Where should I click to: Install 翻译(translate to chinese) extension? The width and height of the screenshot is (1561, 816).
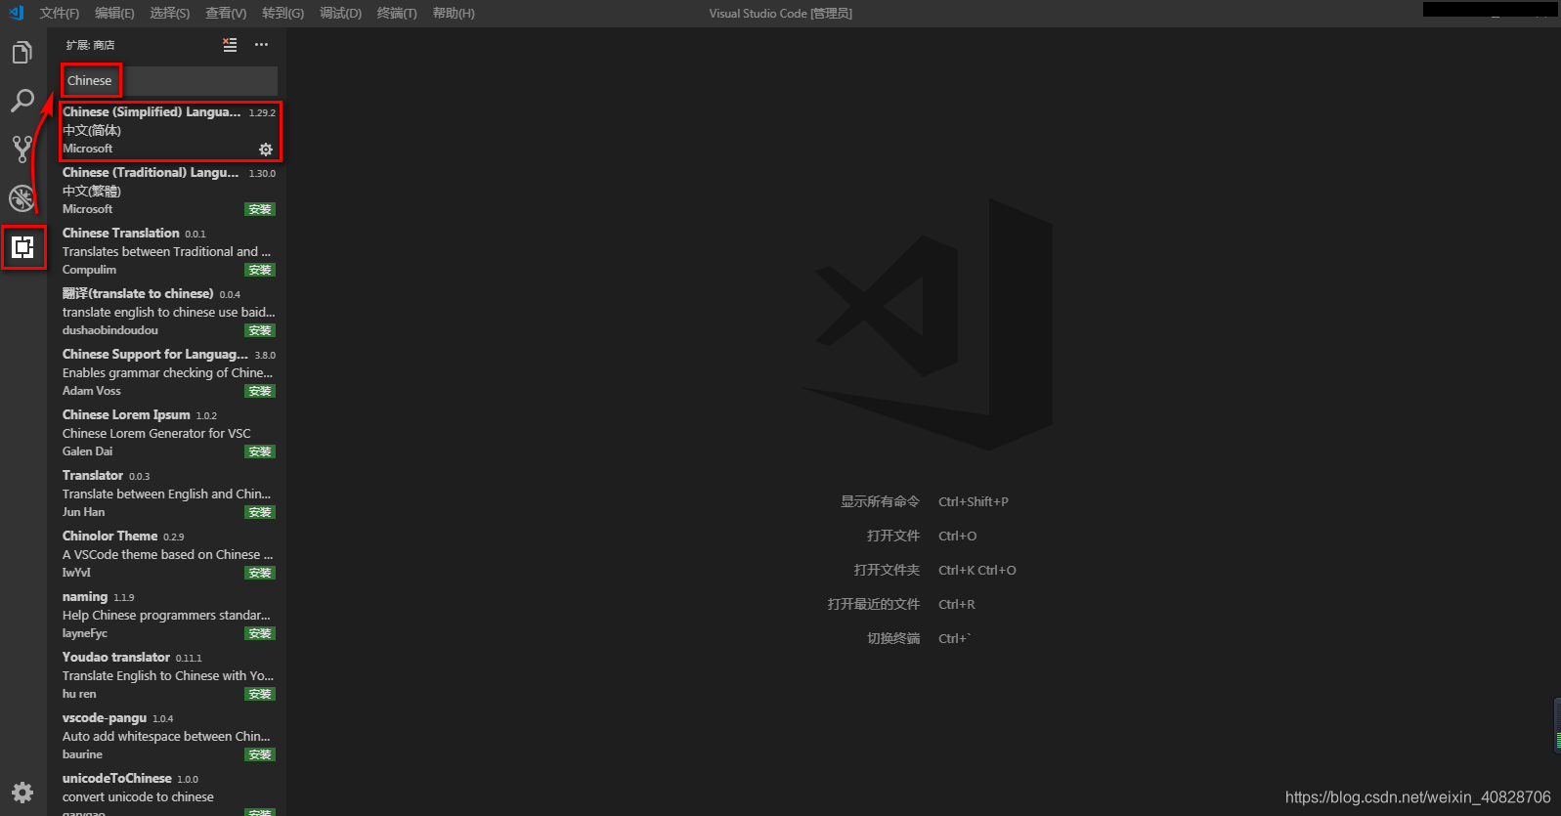(x=260, y=330)
